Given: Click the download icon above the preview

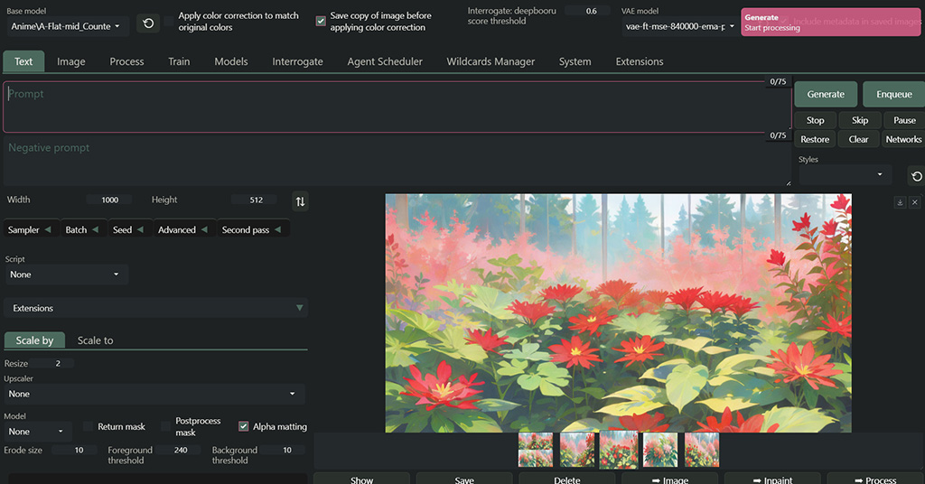Looking at the screenshot, I should 900,203.
